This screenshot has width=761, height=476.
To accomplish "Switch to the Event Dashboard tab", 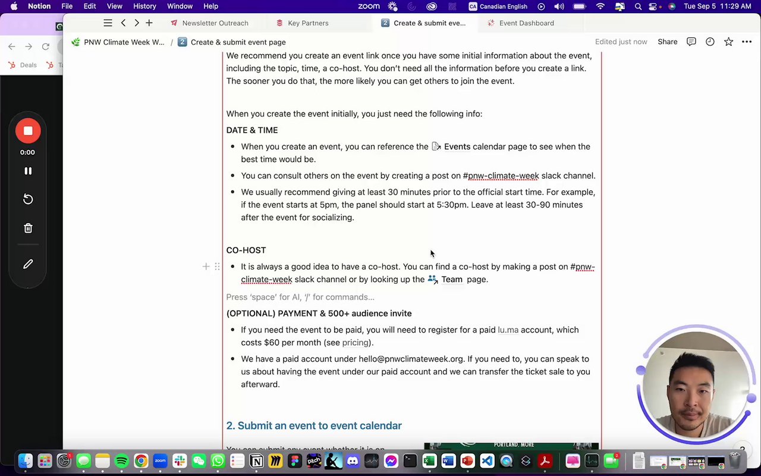I will tap(521, 23).
